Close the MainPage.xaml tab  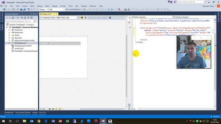point(57,14)
